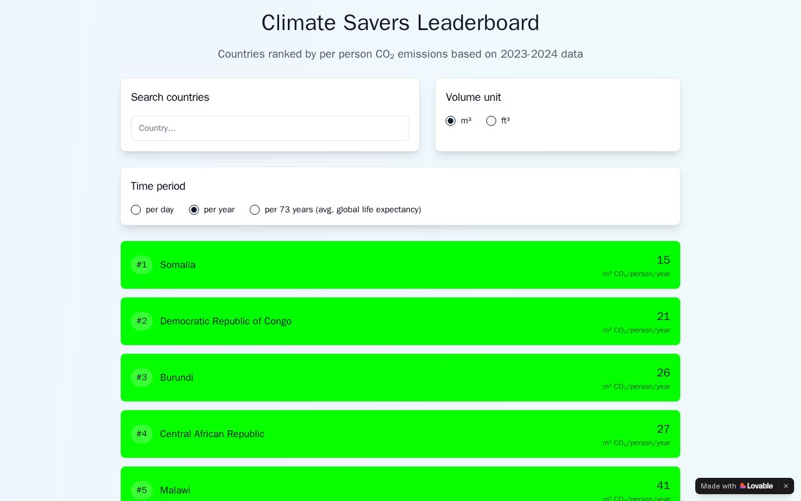Select the m³ volume unit radio button
Viewport: 801px width, 501px height.
pyautogui.click(x=451, y=121)
